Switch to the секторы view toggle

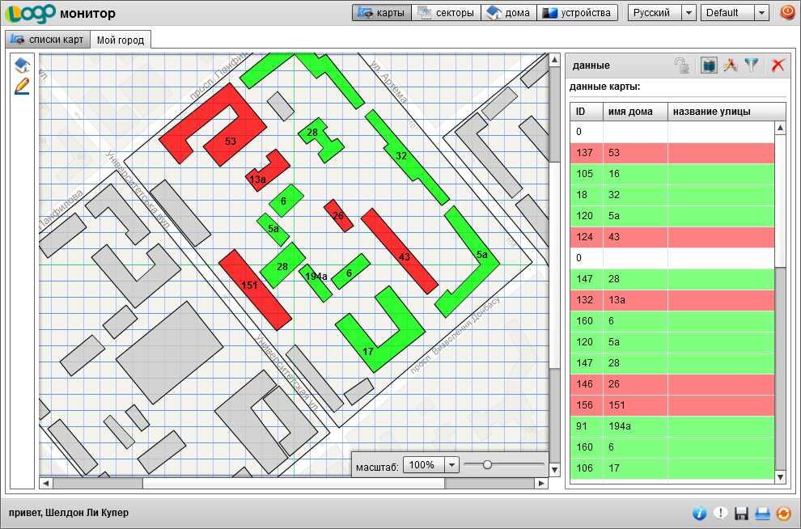446,13
